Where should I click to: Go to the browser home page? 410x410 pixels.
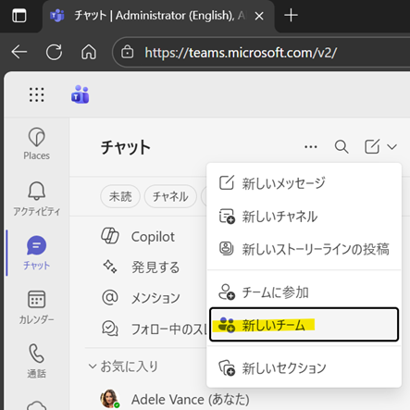click(89, 52)
